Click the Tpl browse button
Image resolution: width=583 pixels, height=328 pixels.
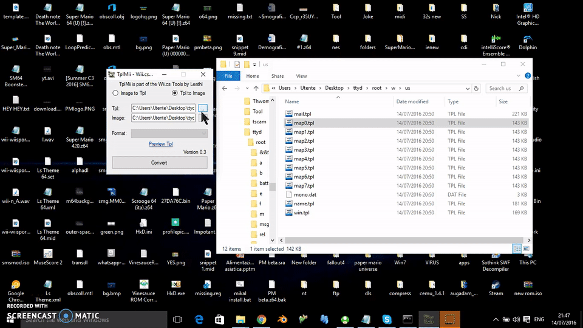pyautogui.click(x=203, y=108)
